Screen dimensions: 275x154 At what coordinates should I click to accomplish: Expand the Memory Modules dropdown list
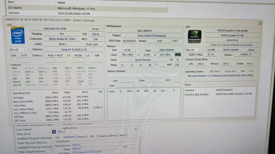coord(179,75)
